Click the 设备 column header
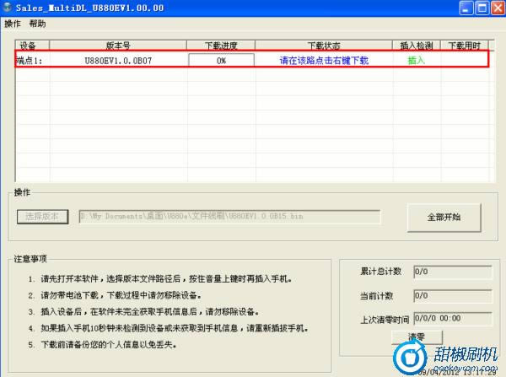Image resolution: width=506 pixels, height=377 pixels. [x=28, y=45]
